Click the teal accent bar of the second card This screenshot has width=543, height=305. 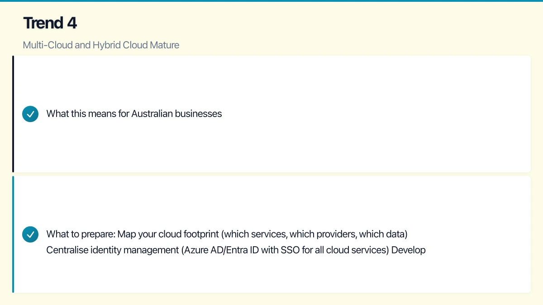(13, 234)
